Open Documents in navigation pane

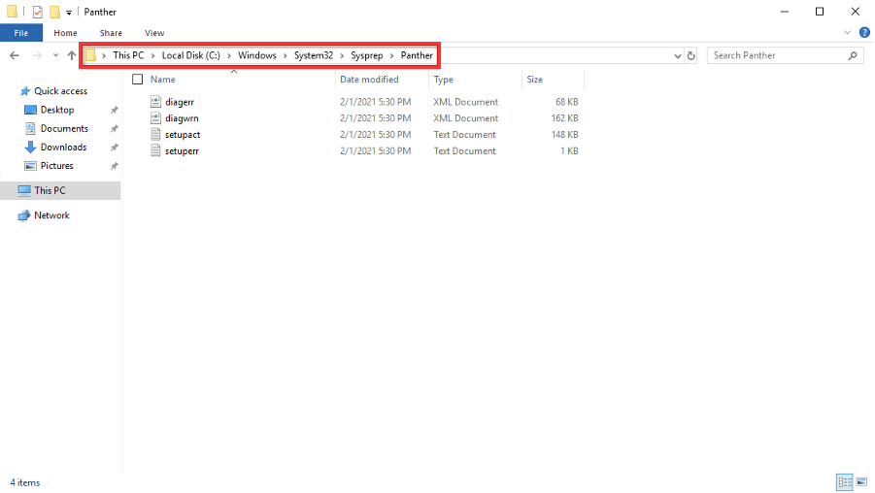tap(64, 128)
